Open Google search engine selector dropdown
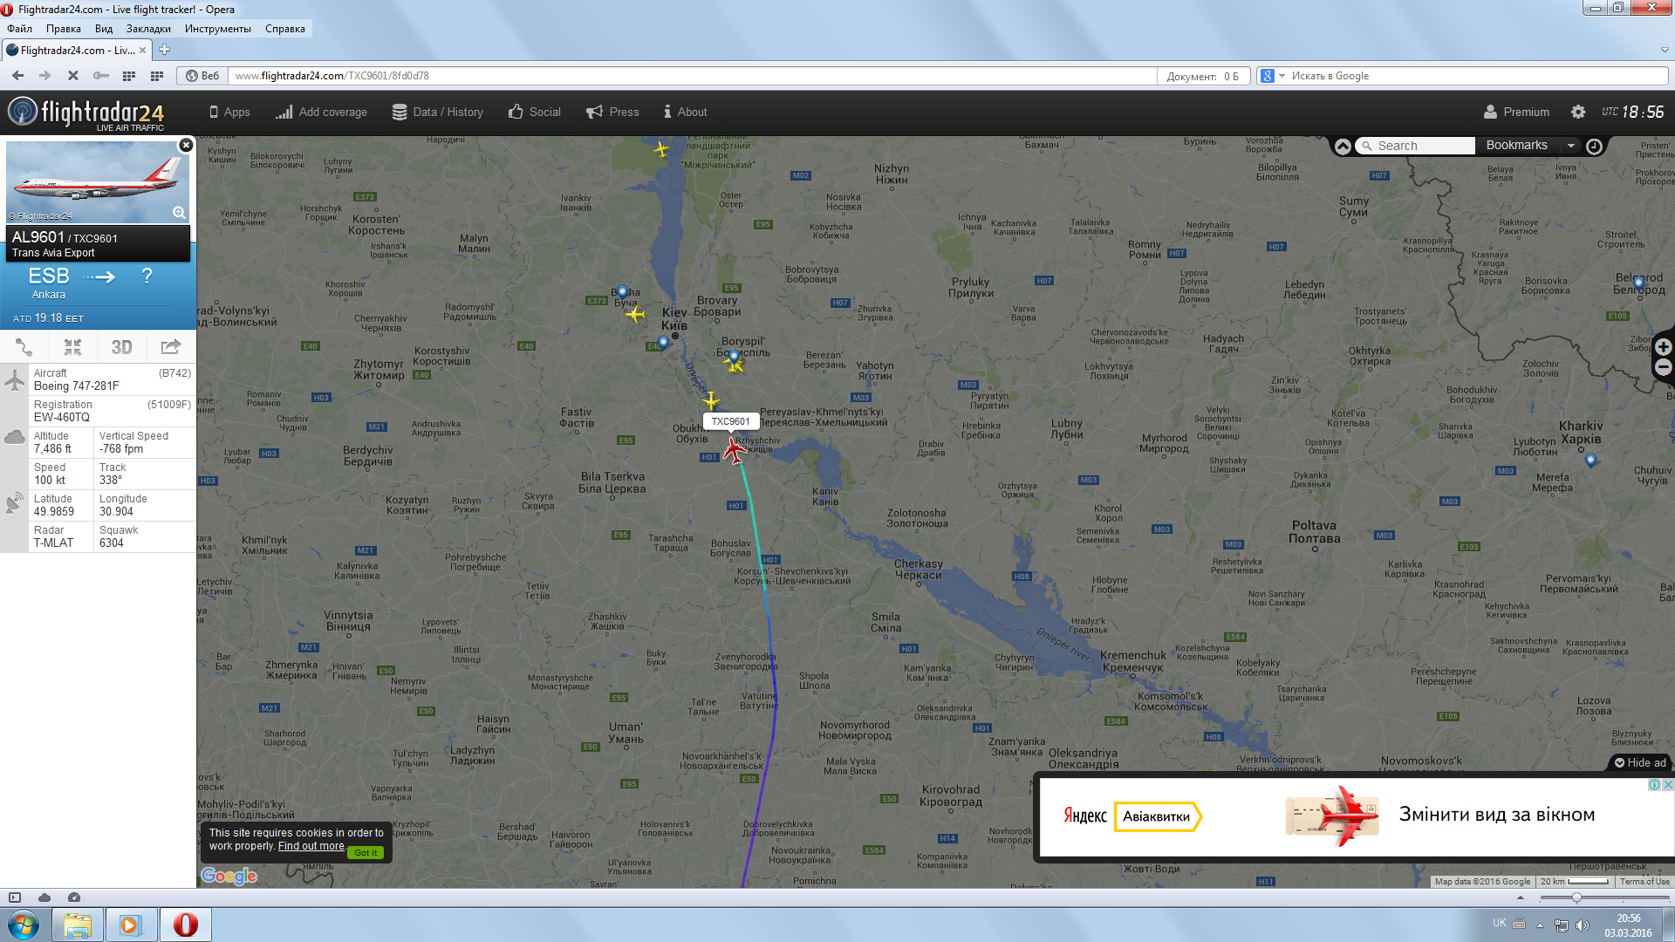This screenshot has height=942, width=1675. click(1282, 76)
